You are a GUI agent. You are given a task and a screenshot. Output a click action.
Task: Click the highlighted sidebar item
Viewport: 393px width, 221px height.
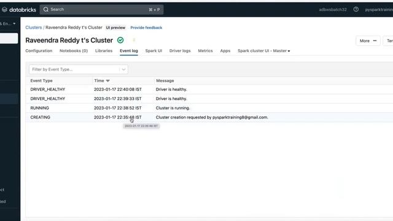[x=9, y=38]
